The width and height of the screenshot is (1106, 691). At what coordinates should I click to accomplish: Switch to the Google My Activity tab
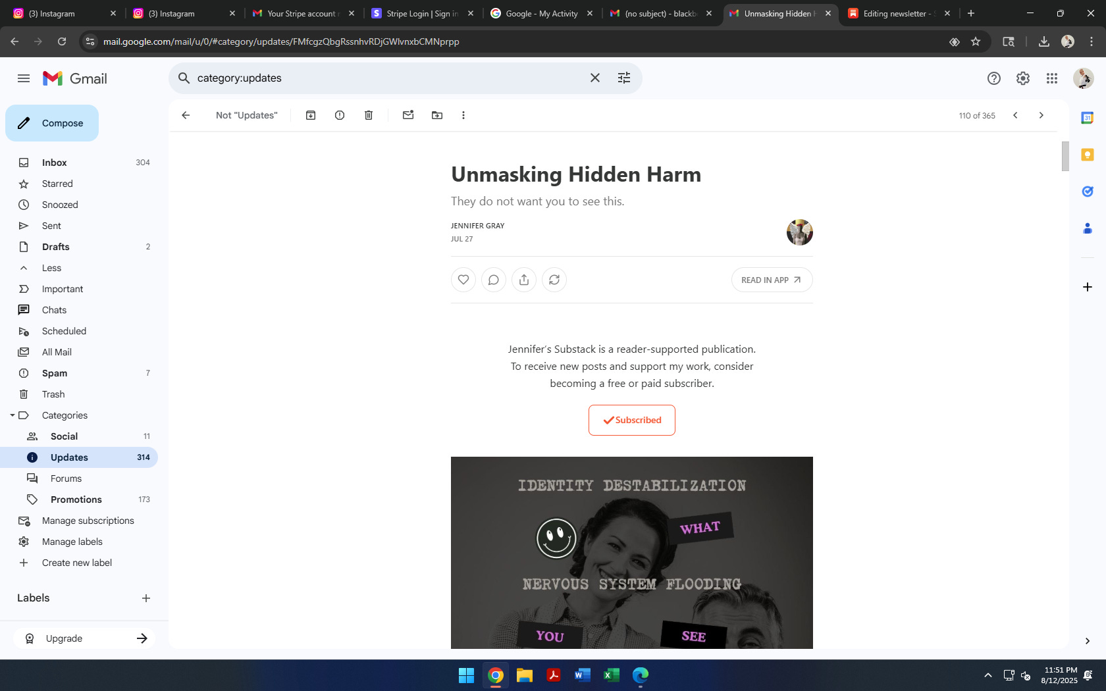tap(542, 13)
